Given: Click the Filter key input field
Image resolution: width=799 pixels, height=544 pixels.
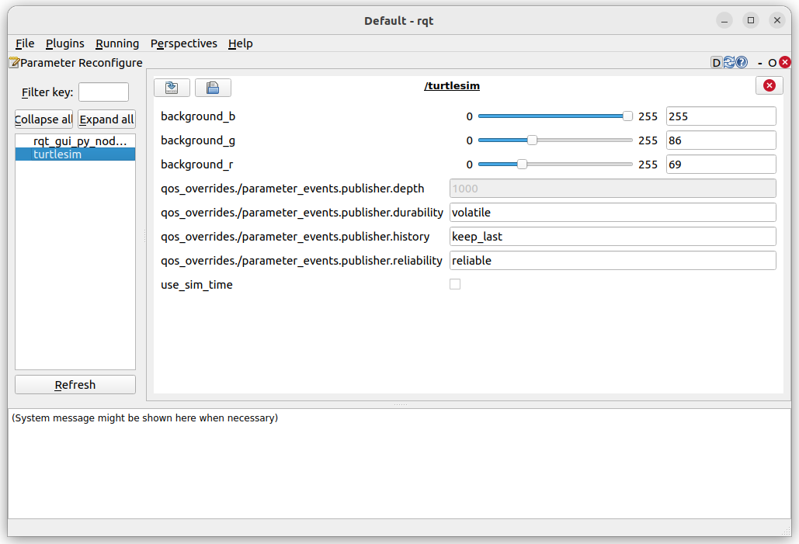Looking at the screenshot, I should click(103, 92).
